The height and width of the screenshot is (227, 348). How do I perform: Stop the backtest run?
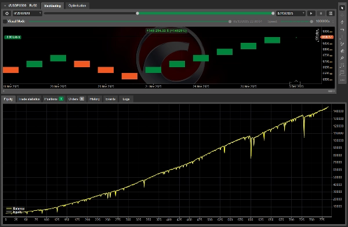tap(321, 13)
